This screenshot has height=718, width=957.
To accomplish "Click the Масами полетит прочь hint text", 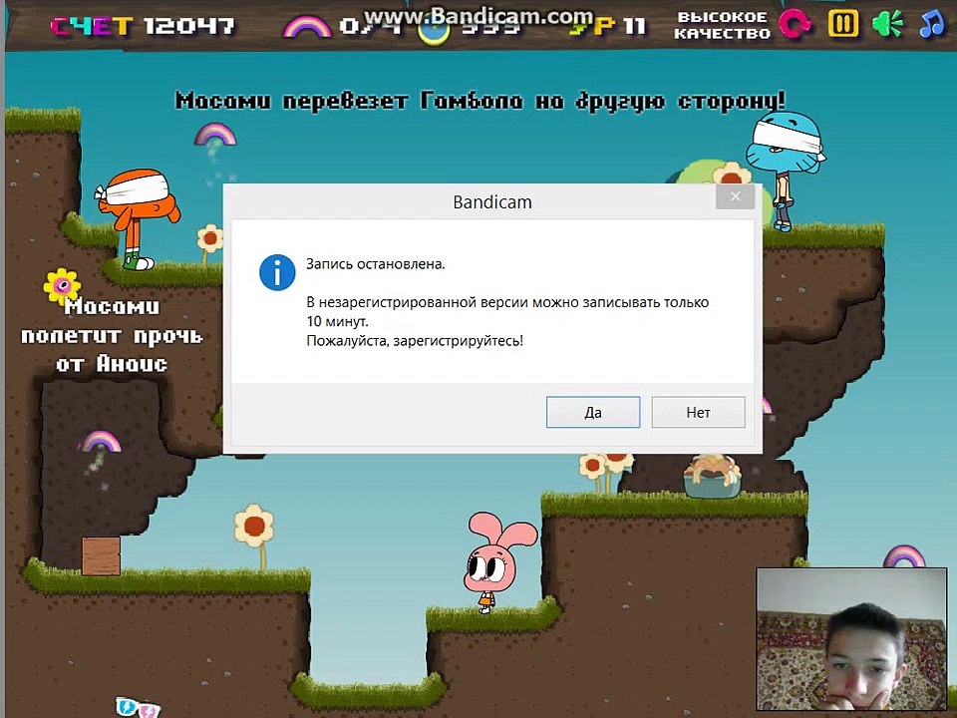I will (111, 335).
